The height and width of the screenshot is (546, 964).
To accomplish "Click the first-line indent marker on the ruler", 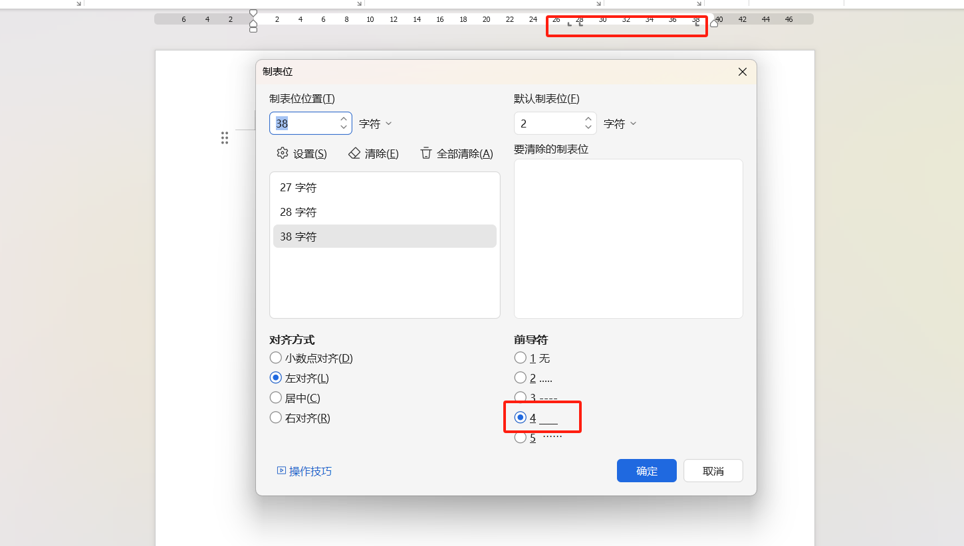I will point(253,11).
